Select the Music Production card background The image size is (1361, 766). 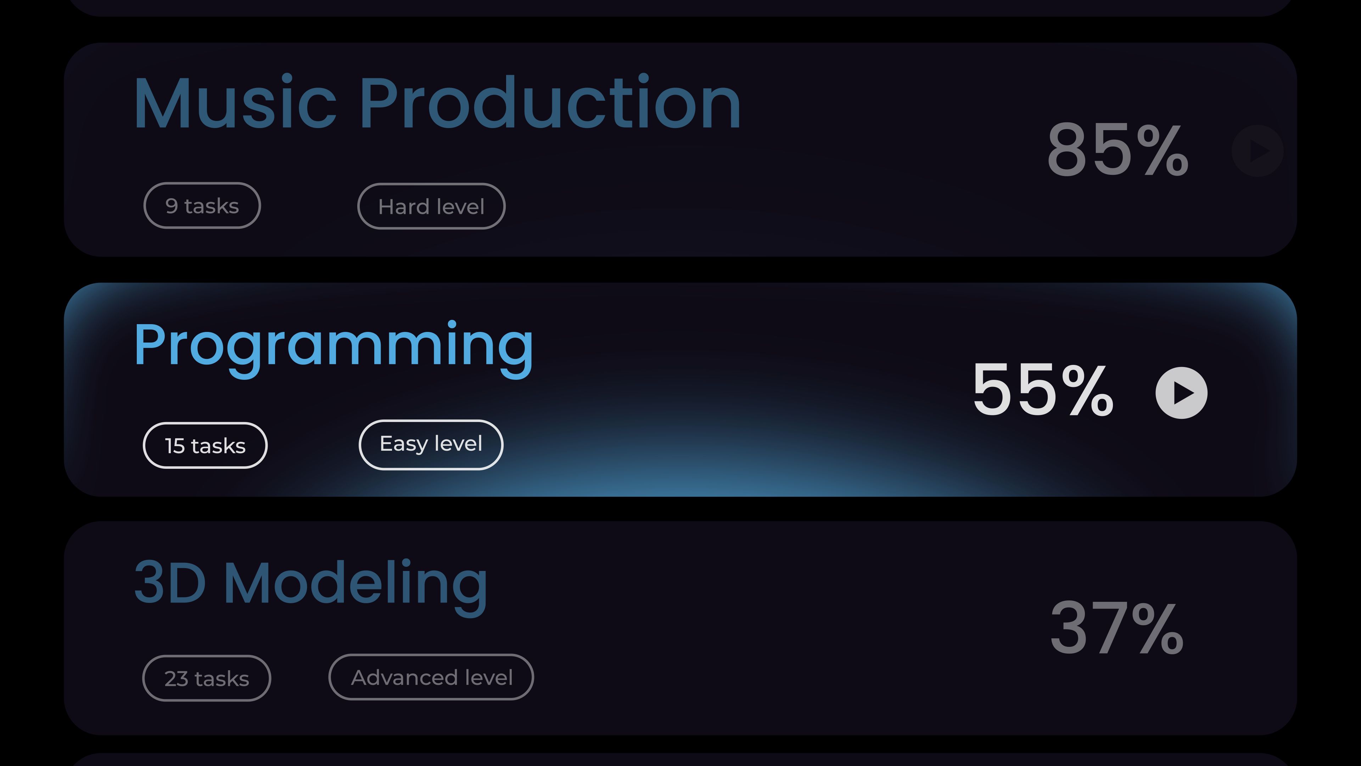pyautogui.click(x=680, y=150)
